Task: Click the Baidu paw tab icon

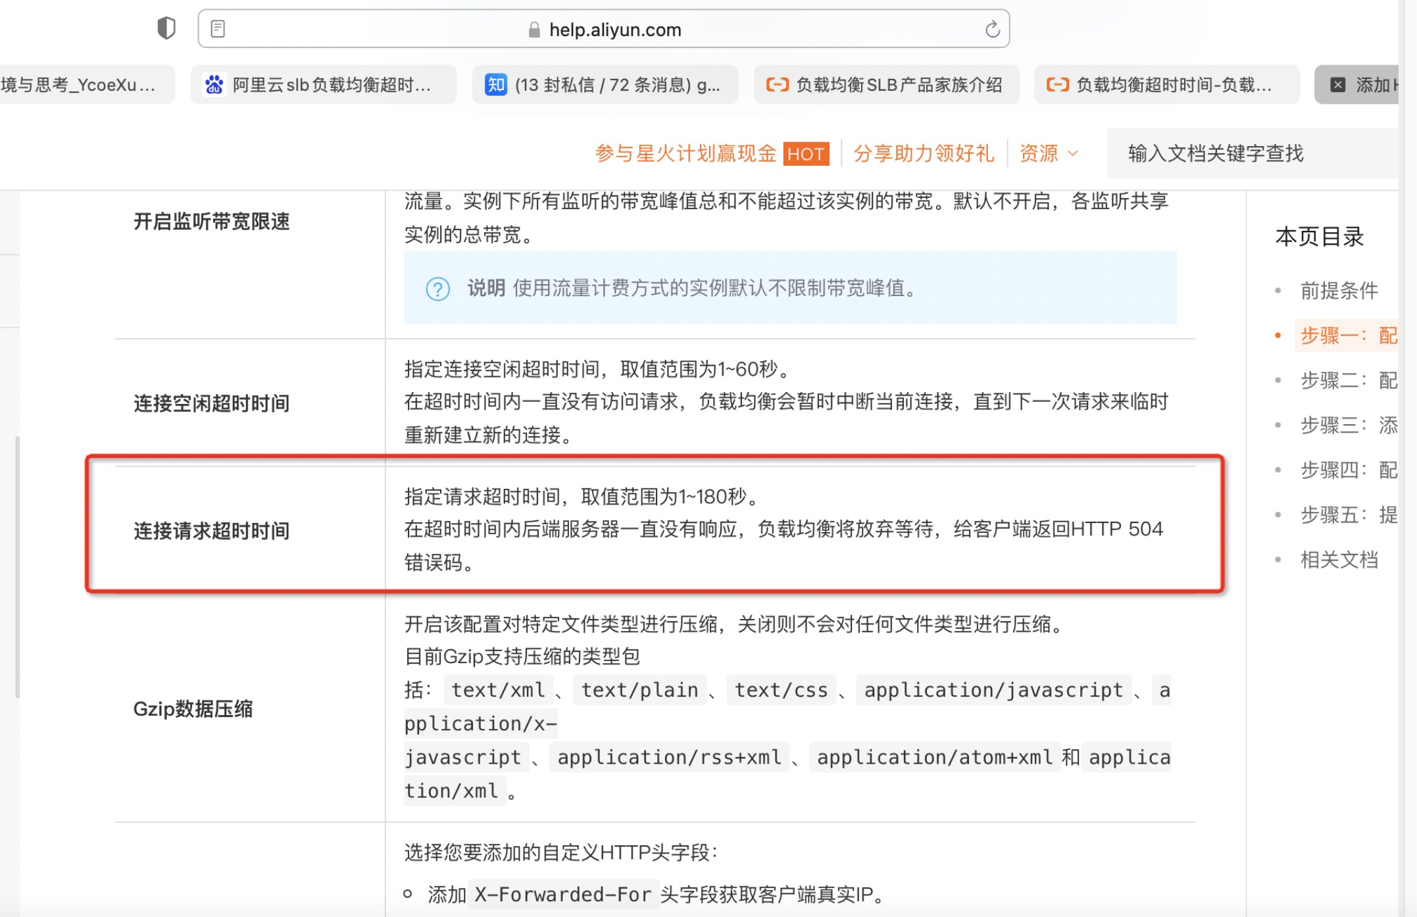Action: 214,85
